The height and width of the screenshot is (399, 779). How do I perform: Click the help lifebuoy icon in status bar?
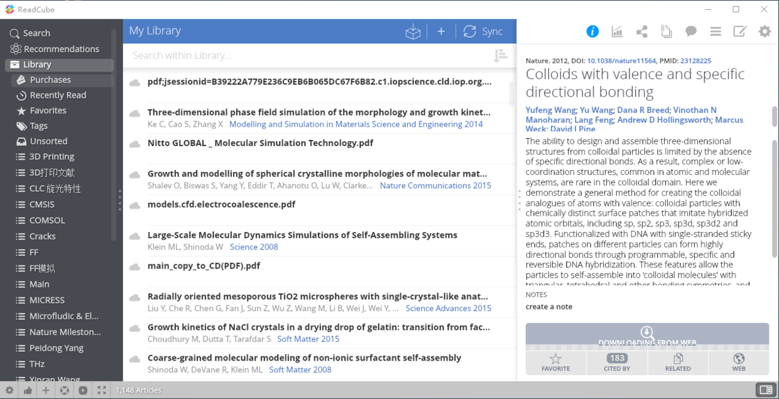pos(64,390)
